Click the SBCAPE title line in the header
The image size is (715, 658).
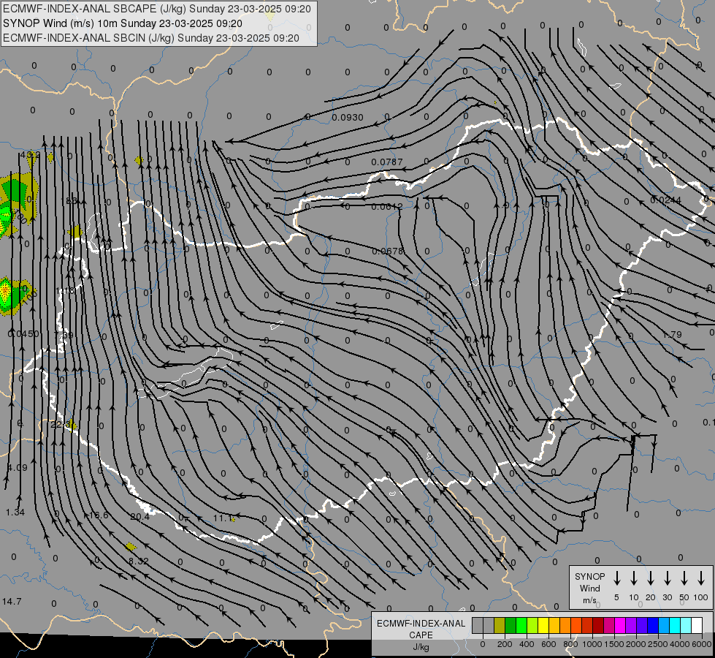click(x=157, y=9)
